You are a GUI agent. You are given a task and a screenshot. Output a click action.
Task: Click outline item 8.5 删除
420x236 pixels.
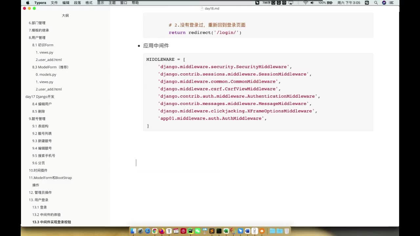point(38,111)
